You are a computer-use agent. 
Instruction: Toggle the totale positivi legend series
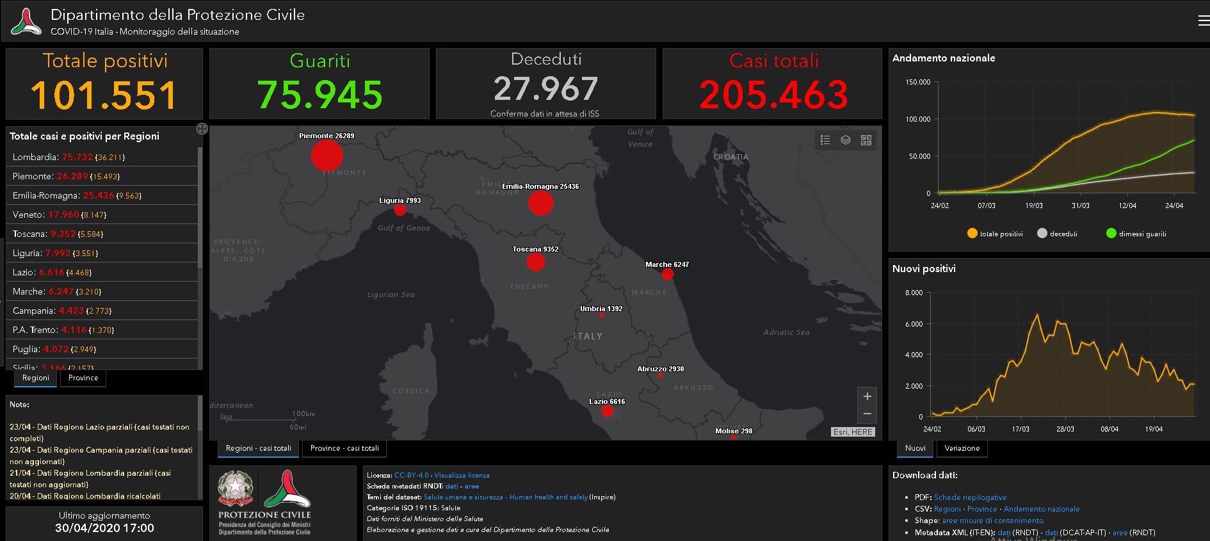(996, 234)
